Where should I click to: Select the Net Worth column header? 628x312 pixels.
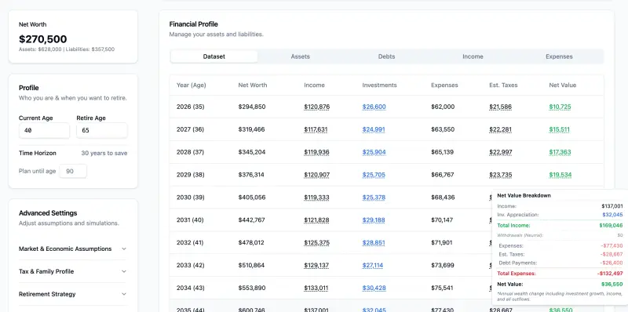[x=252, y=85]
